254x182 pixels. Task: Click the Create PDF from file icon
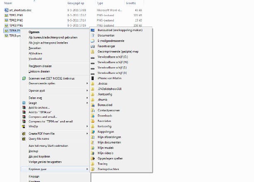coord(24,133)
